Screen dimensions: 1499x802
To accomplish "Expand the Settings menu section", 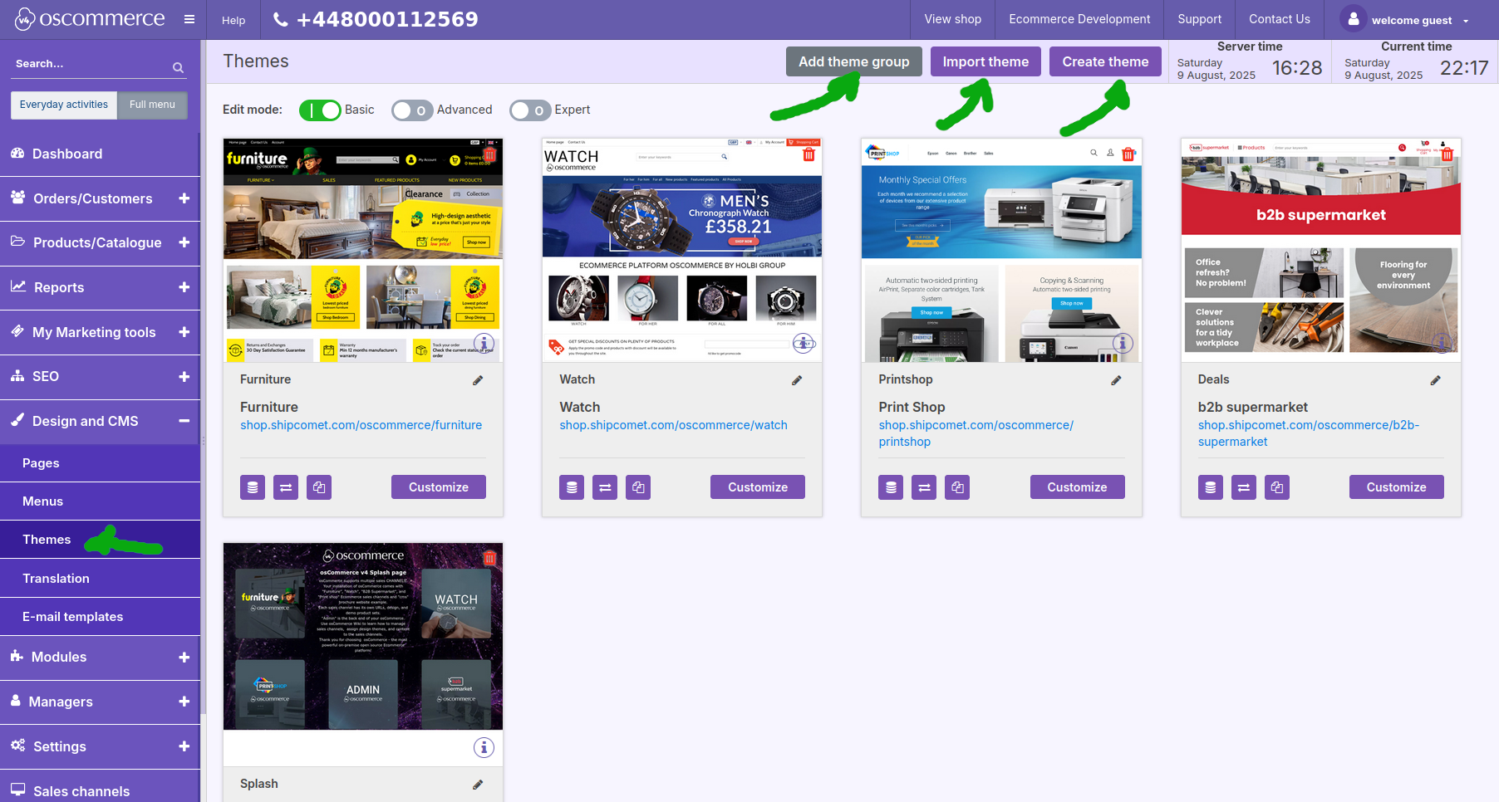I will [x=184, y=746].
